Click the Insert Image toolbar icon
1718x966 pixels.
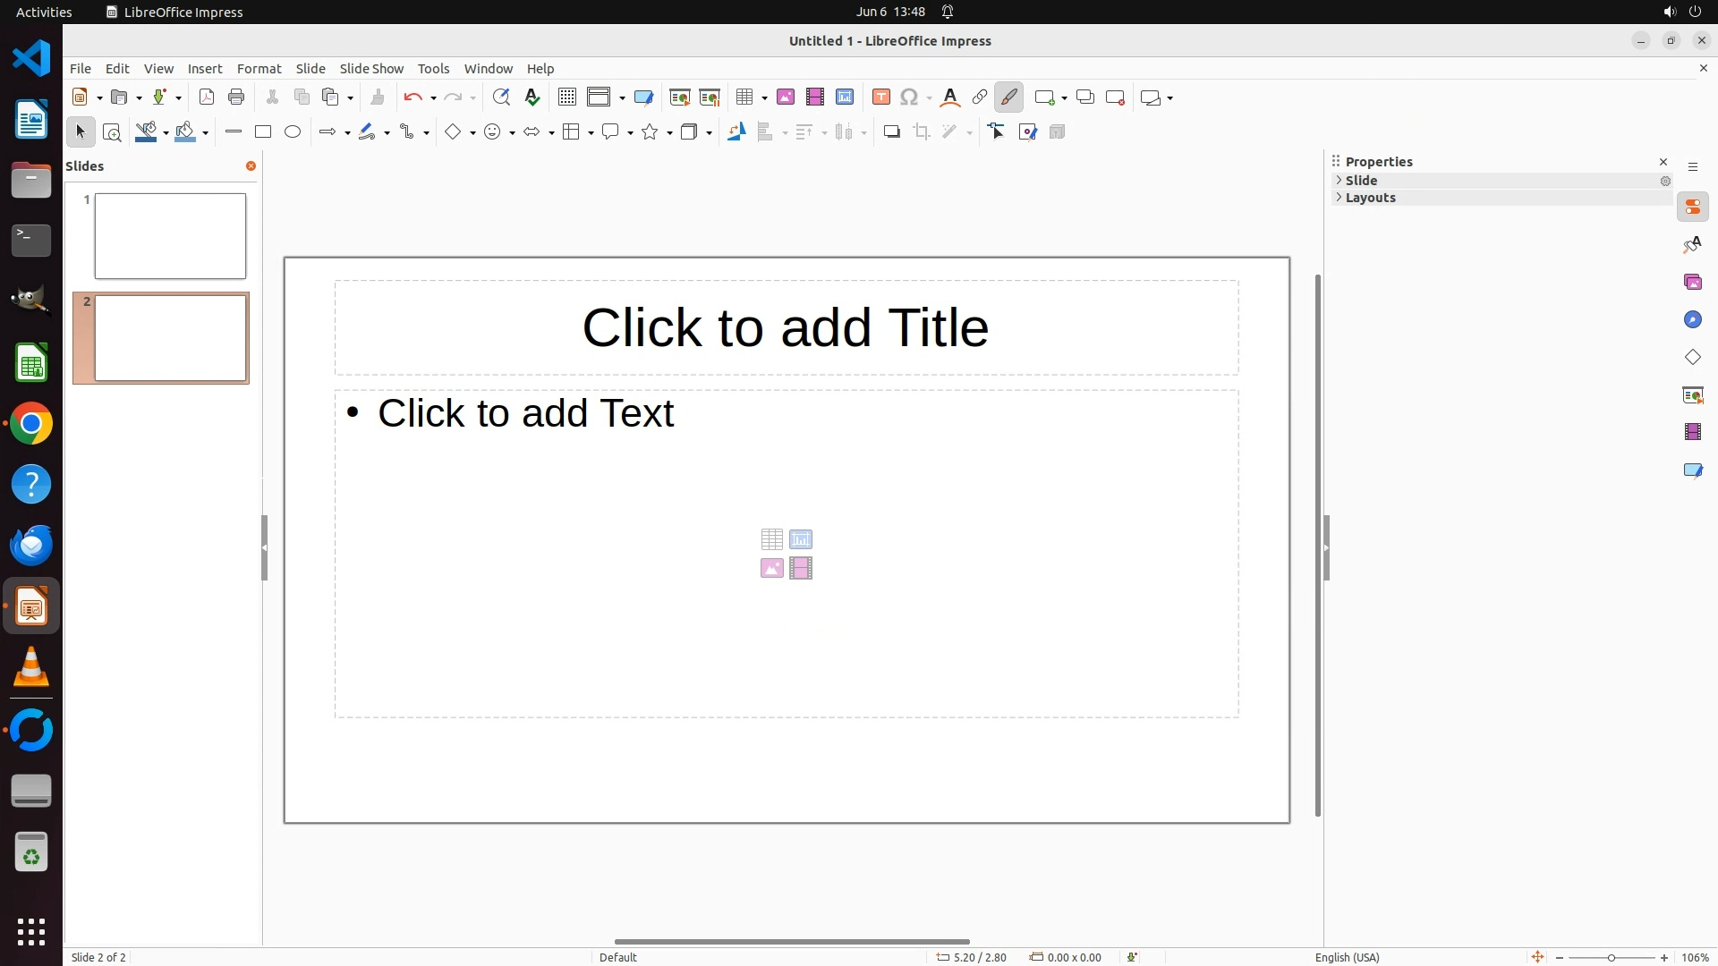[x=786, y=97]
